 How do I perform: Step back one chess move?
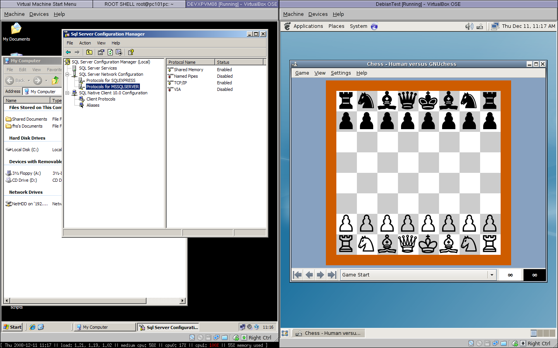point(309,275)
